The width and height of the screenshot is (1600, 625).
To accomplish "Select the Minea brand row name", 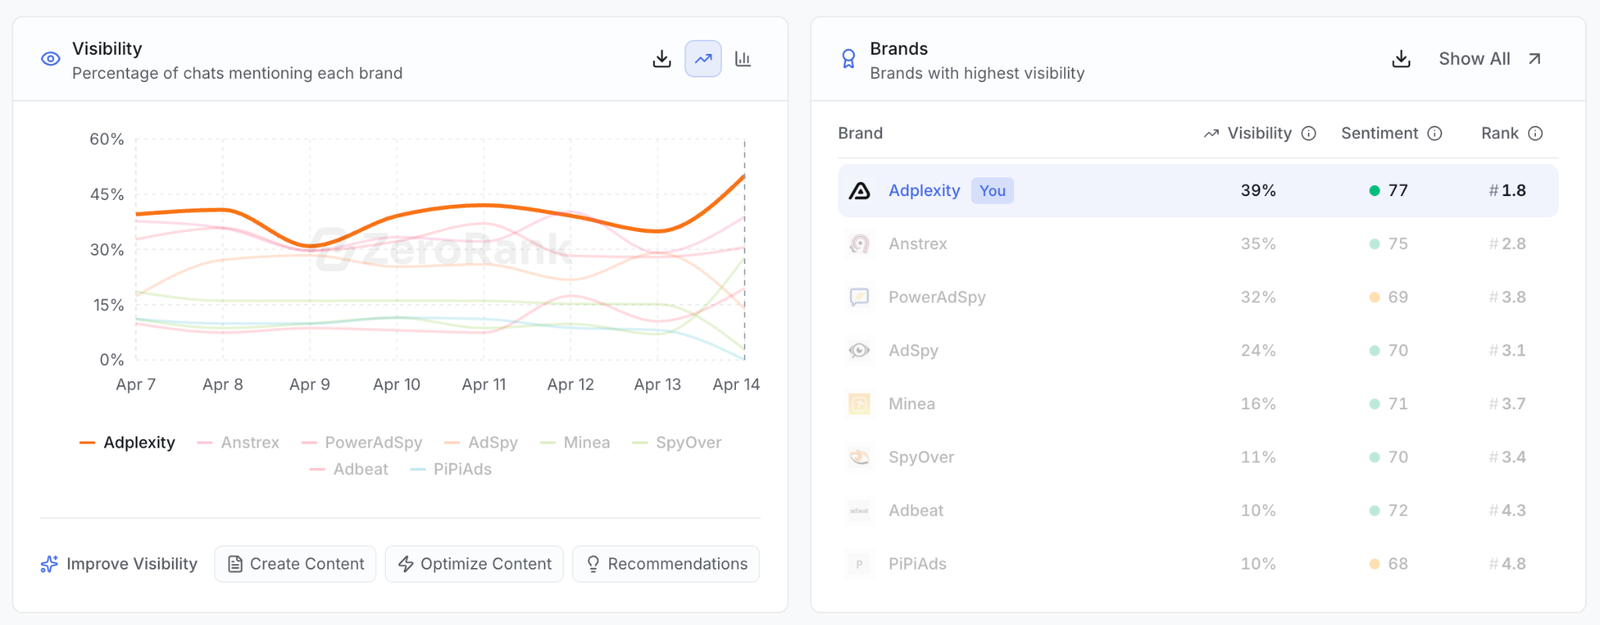I will [x=912, y=404].
